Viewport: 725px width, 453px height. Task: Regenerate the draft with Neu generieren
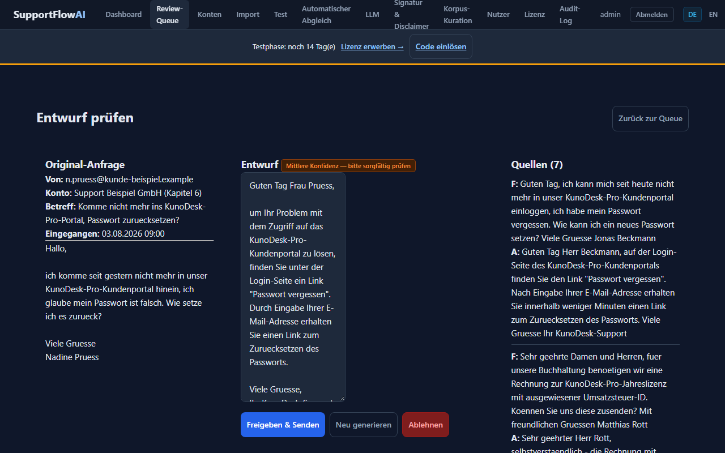click(364, 425)
